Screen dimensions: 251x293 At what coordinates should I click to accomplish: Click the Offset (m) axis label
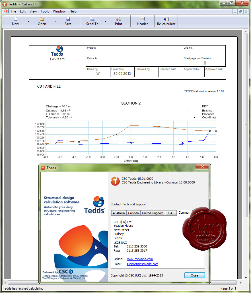tap(131, 161)
